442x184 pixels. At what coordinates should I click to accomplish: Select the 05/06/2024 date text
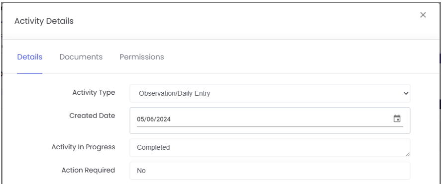(x=154, y=119)
